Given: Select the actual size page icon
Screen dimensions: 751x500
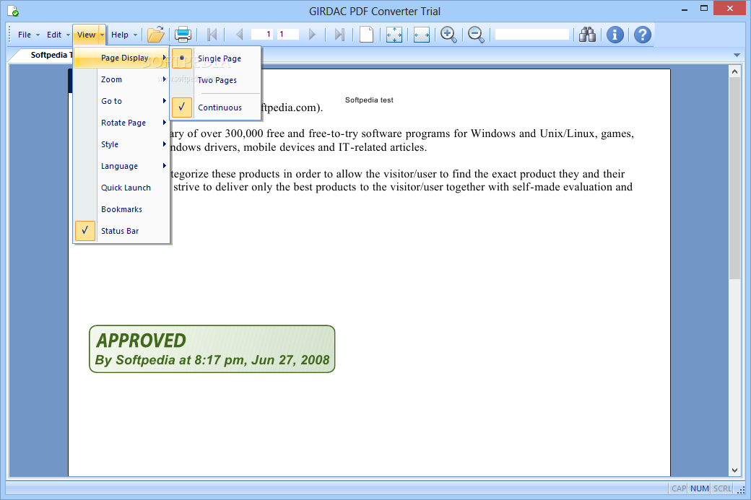Looking at the screenshot, I should coord(366,35).
